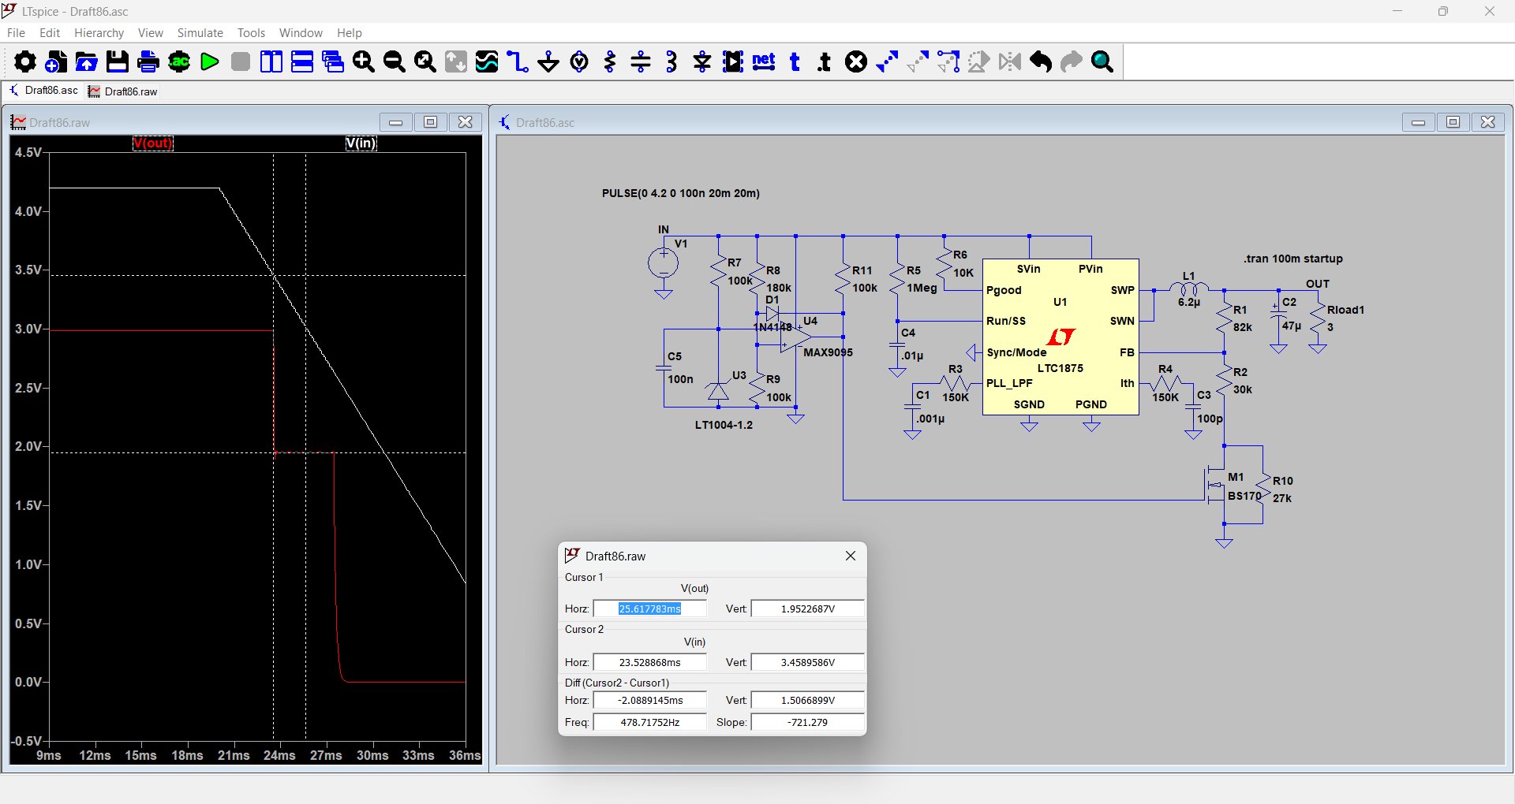
Task: Select the Draw Wire tool
Action: (518, 61)
